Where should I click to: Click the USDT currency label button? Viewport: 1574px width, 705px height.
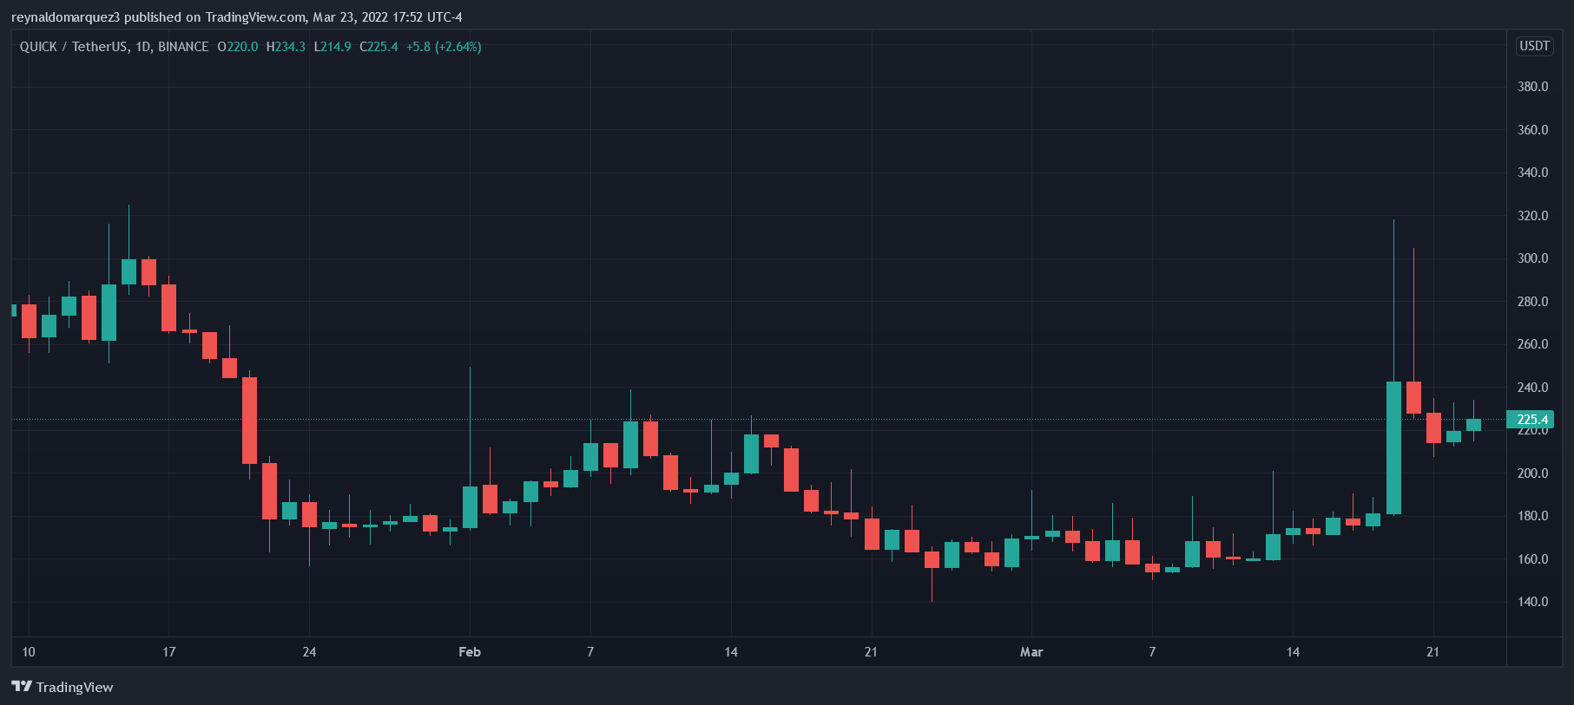click(x=1534, y=46)
